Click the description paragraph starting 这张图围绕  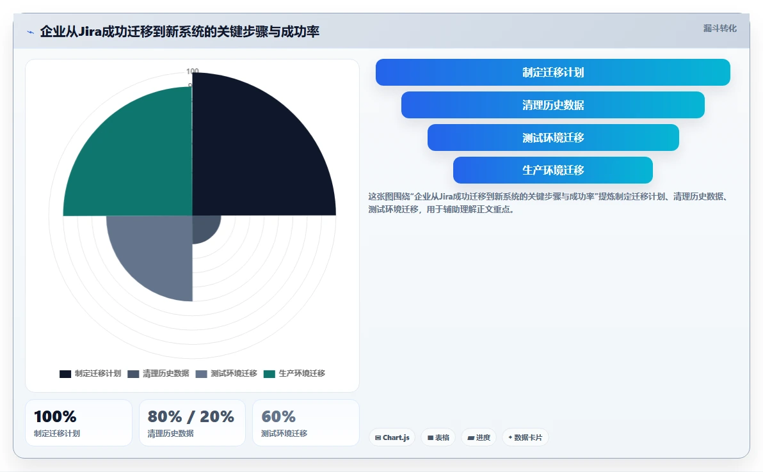pyautogui.click(x=549, y=203)
